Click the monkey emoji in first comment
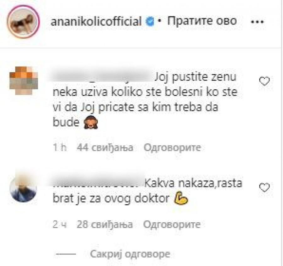This screenshot has height=266, width=283. click(x=91, y=122)
